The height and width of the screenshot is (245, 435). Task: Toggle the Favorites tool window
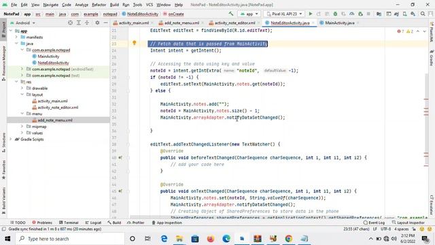(3, 169)
